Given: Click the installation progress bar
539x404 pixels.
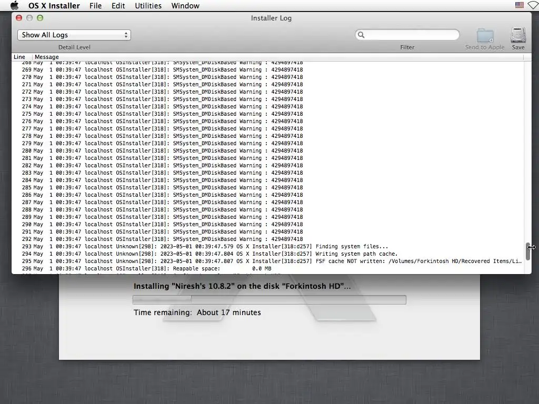Looking at the screenshot, I should tap(269, 299).
